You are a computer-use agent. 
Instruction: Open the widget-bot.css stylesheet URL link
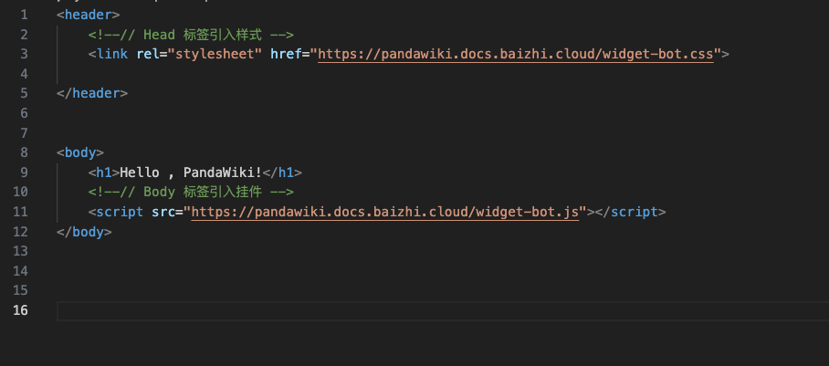point(516,54)
